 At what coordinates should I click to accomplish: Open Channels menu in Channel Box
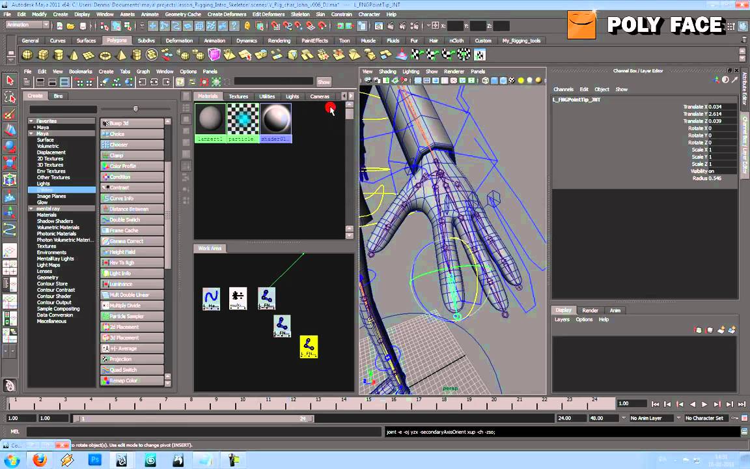click(x=563, y=89)
